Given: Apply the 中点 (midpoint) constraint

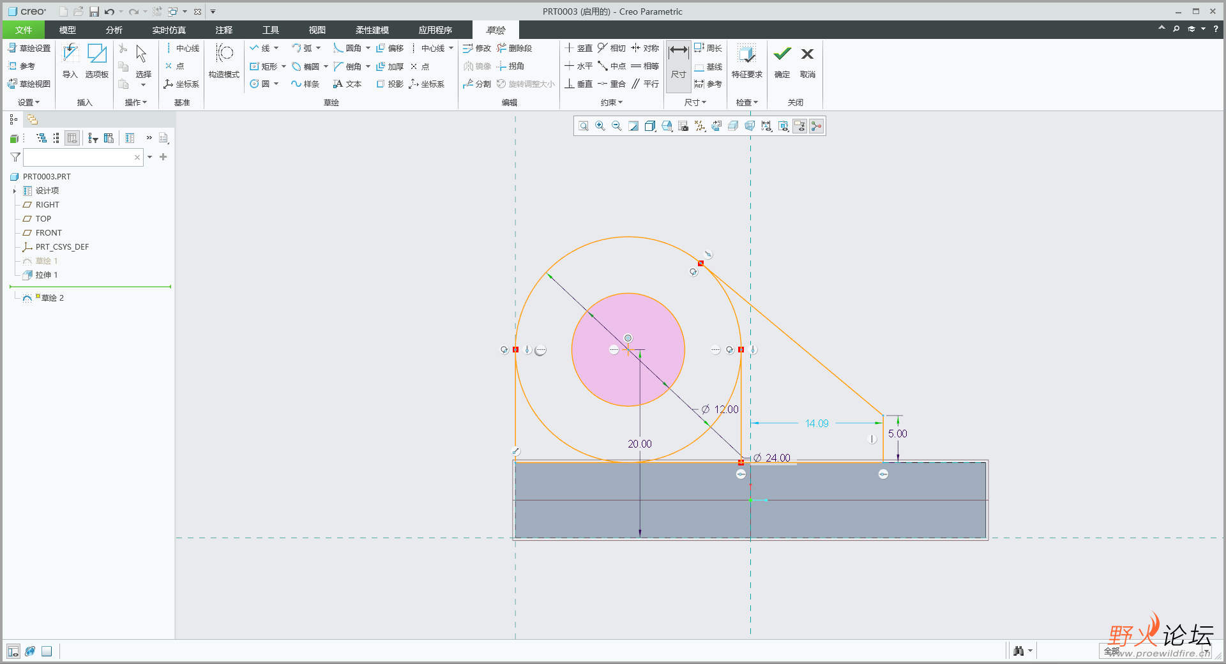Looking at the screenshot, I should click(x=612, y=66).
